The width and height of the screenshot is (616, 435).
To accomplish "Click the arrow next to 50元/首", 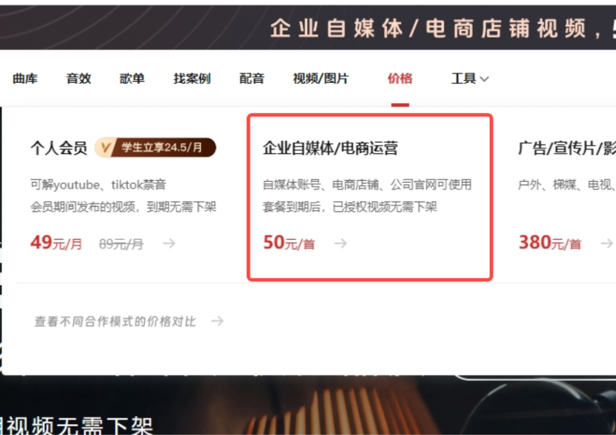I will tap(341, 243).
